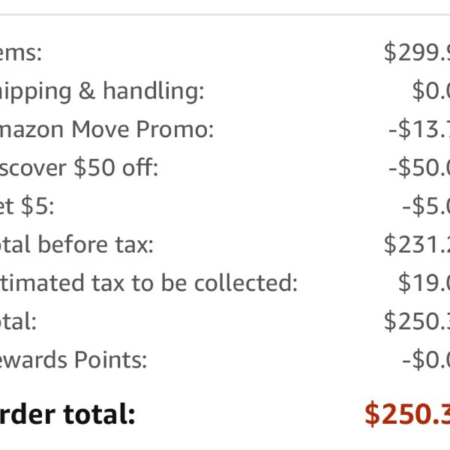Select the Rewards Points -$0 amount

click(426, 359)
